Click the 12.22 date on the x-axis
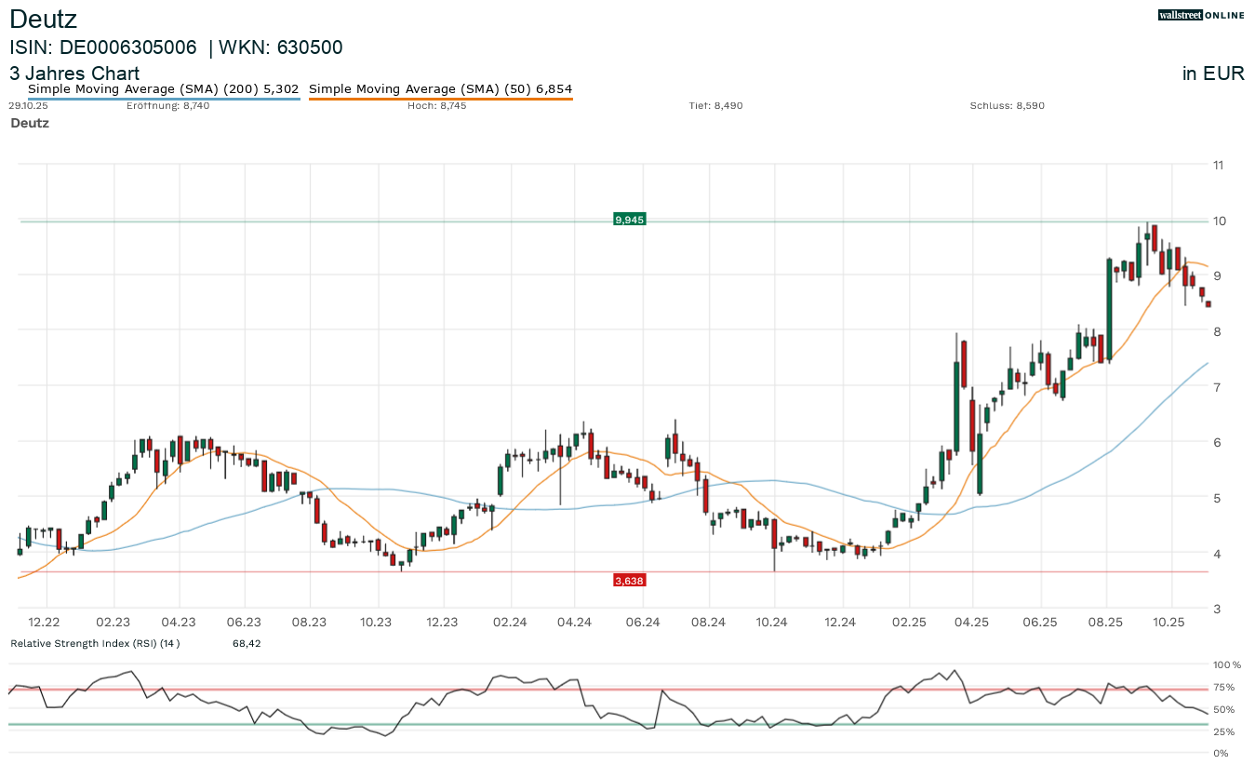Image resolution: width=1255 pixels, height=778 pixels. (44, 622)
